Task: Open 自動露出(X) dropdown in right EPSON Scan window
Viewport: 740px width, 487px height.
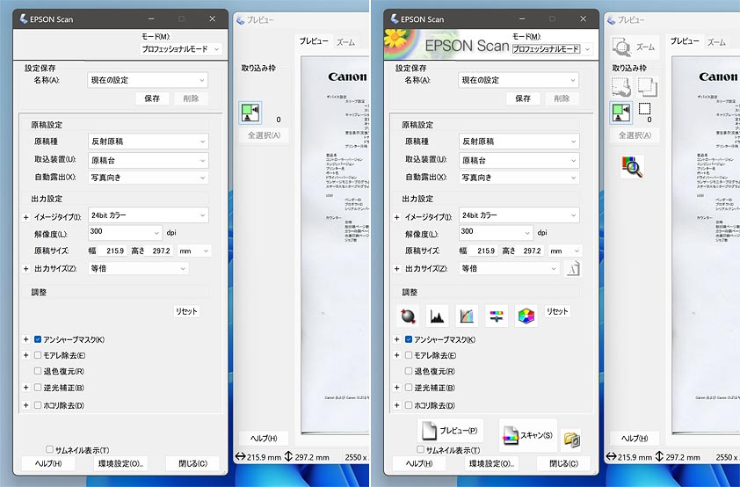Action: pos(519,178)
